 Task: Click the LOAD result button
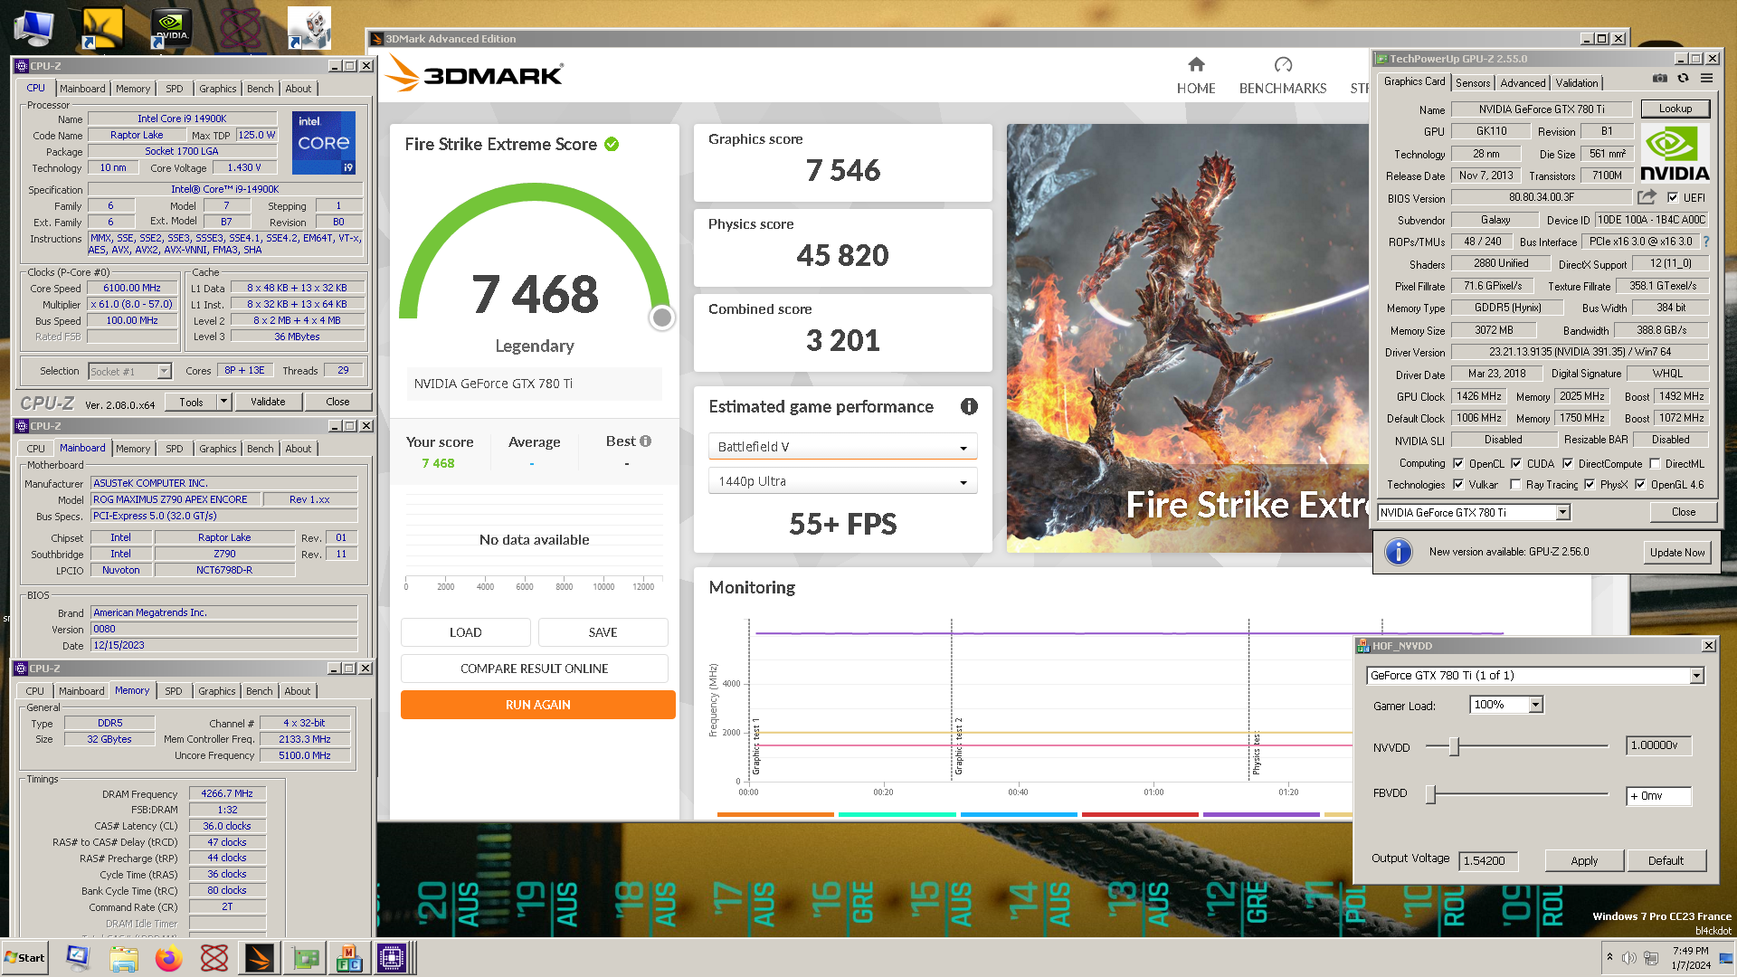pyautogui.click(x=465, y=632)
